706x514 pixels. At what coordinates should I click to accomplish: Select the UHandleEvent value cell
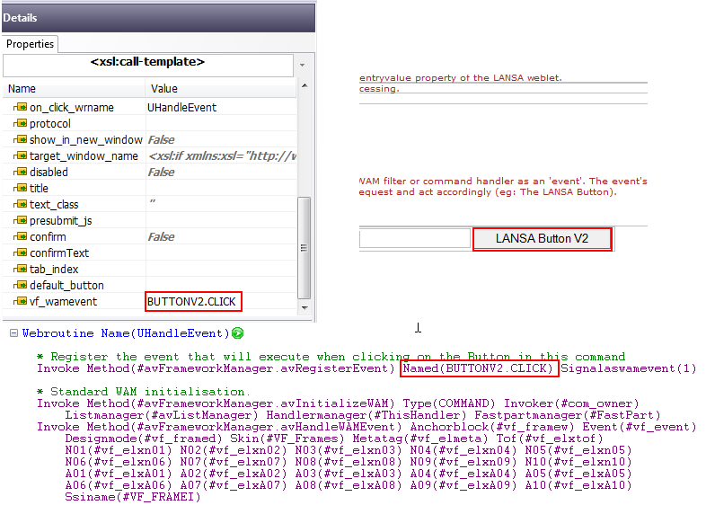(x=221, y=107)
